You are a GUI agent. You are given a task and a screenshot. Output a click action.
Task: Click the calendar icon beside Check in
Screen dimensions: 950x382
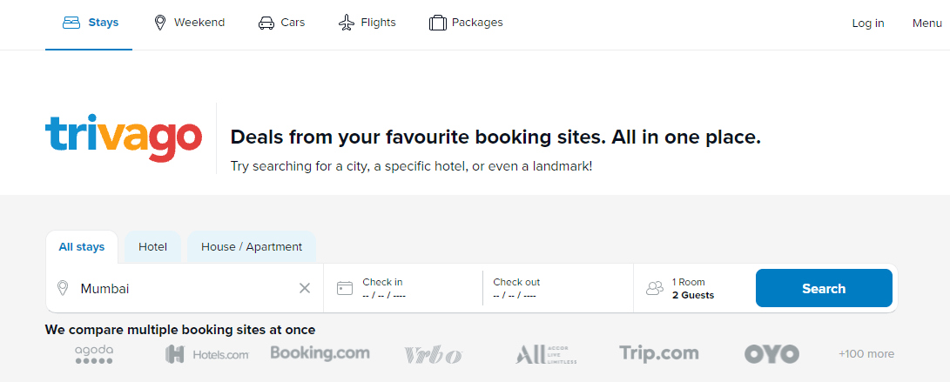pos(344,288)
